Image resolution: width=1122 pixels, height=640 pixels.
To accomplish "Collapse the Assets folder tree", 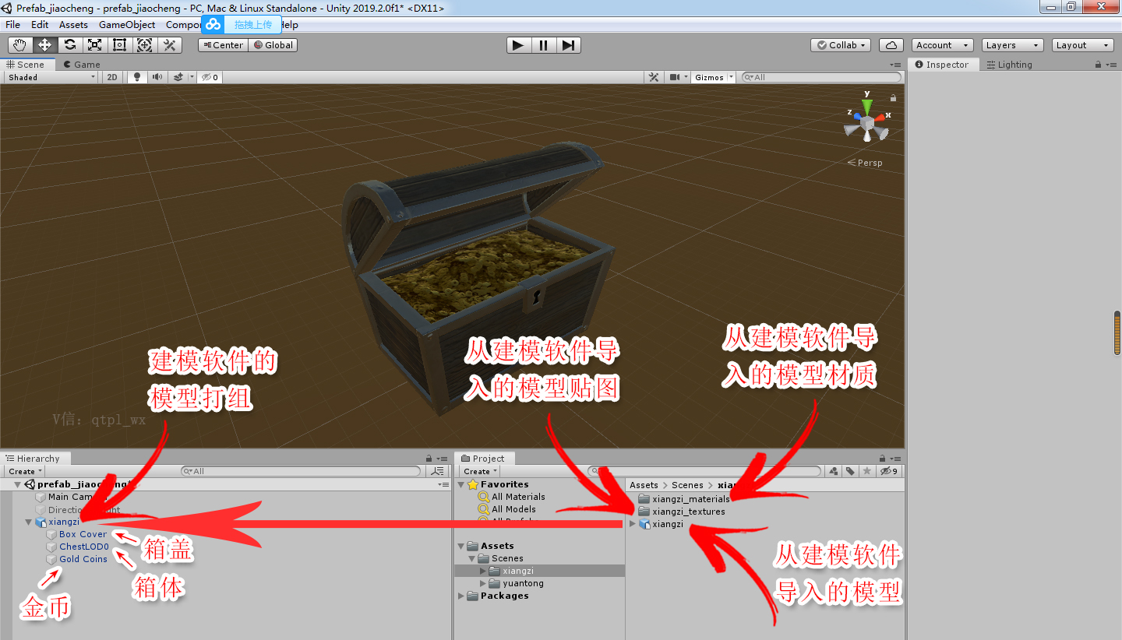I will (x=461, y=546).
